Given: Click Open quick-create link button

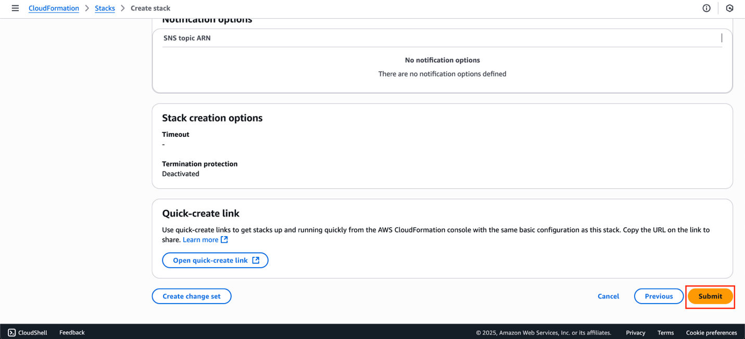Looking at the screenshot, I should [x=215, y=260].
